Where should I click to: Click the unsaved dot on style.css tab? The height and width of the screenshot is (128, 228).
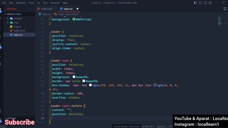(x=78, y=9)
